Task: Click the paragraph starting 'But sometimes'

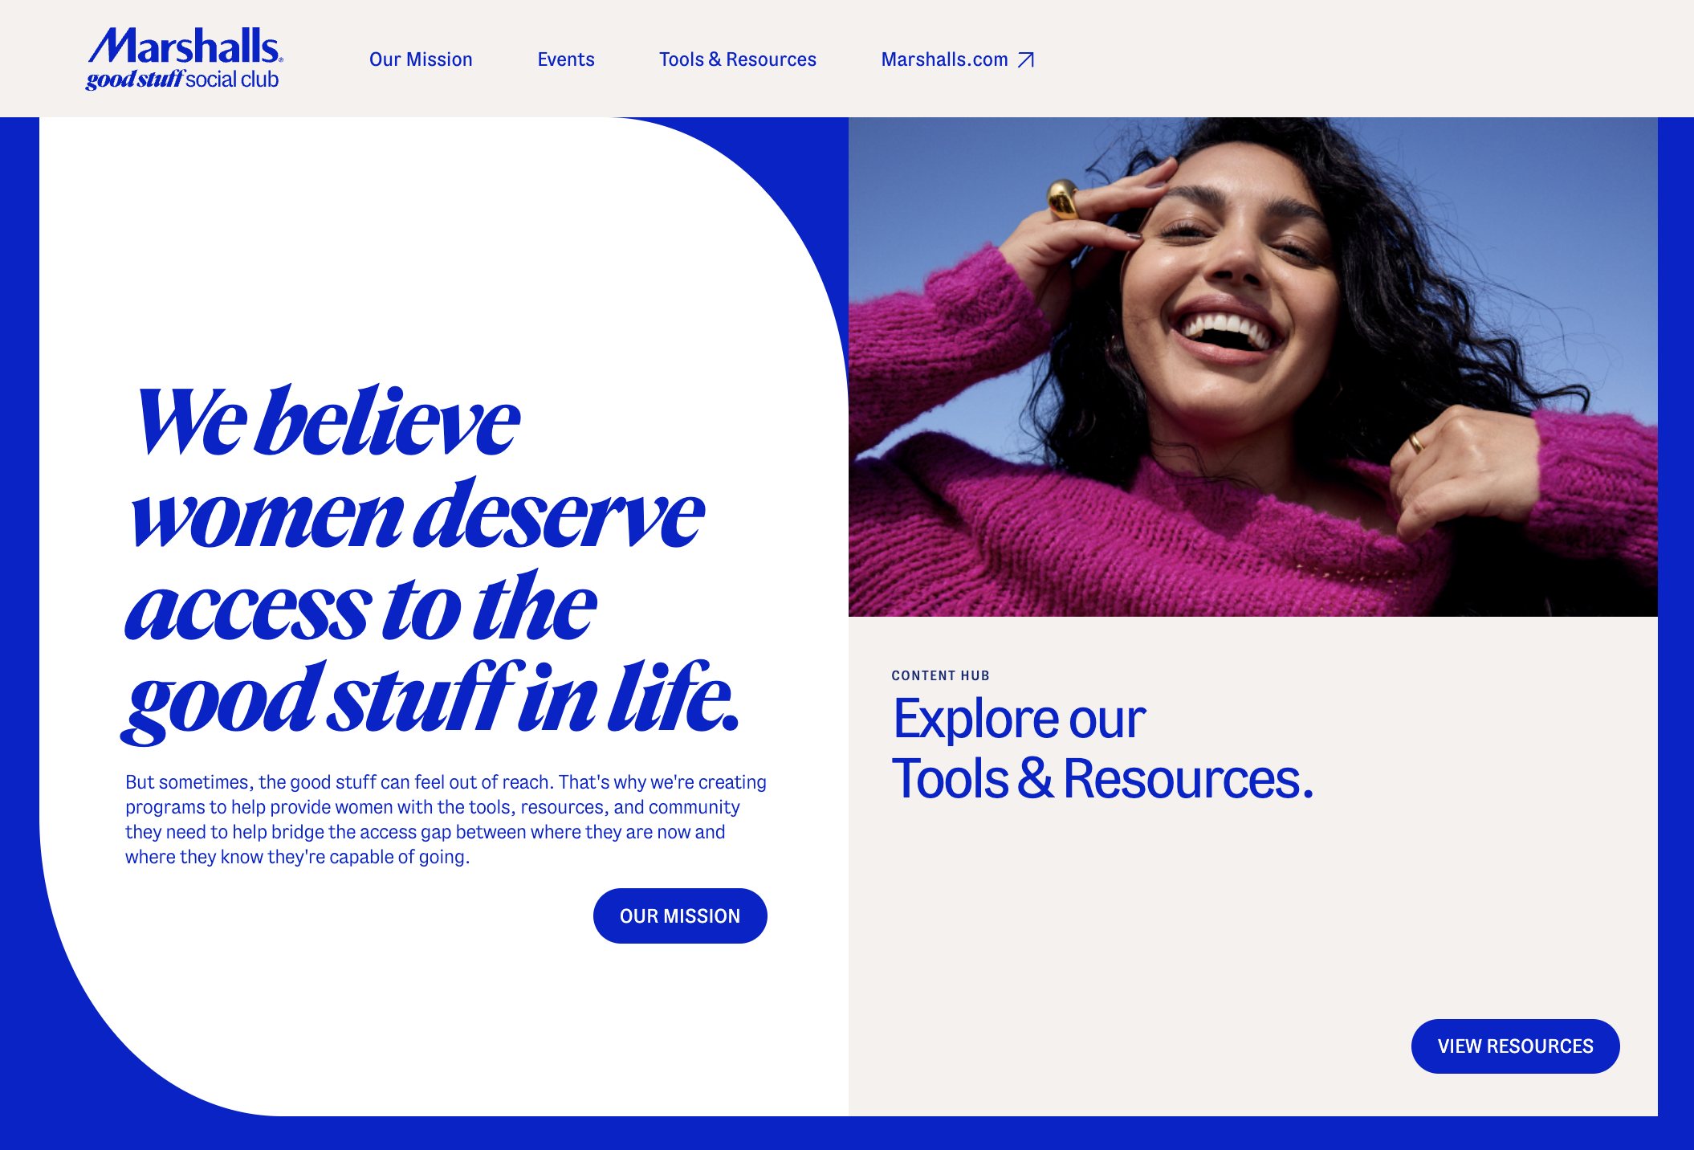Action: coord(446,819)
